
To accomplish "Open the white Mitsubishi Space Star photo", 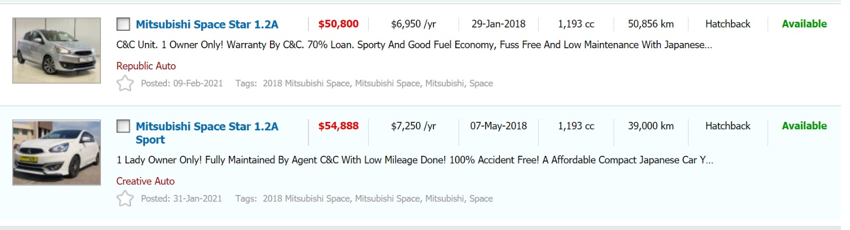I will point(57,153).
